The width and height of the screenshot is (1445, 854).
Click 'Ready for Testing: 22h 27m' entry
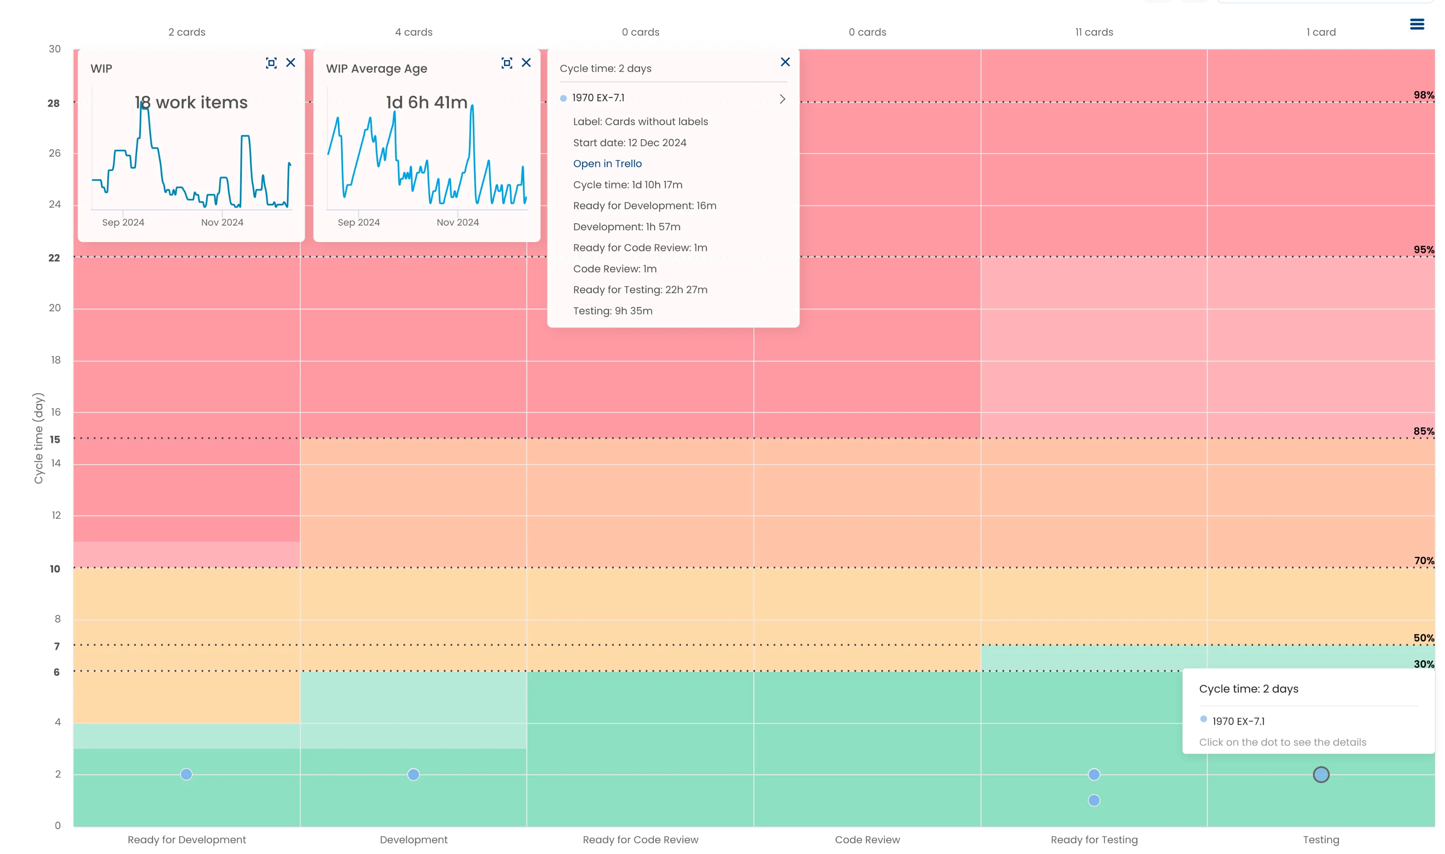640,290
